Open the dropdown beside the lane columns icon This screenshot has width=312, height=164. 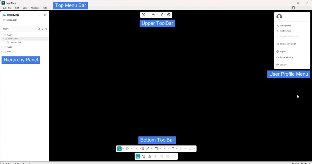(x=160, y=149)
